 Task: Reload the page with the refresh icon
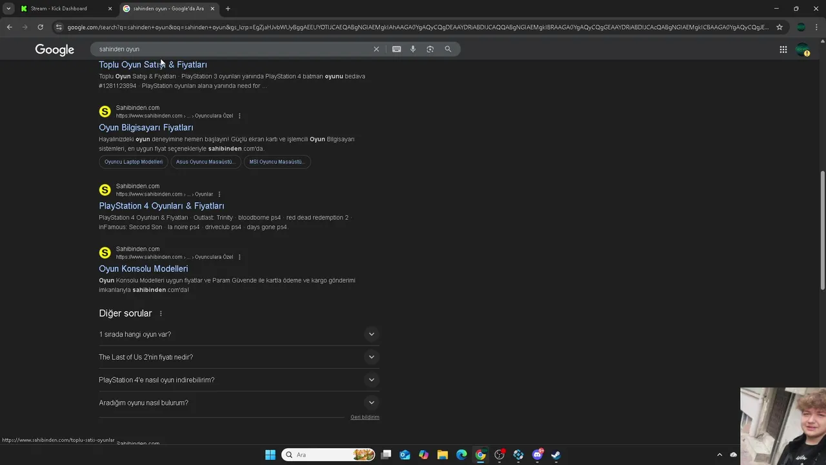40,27
